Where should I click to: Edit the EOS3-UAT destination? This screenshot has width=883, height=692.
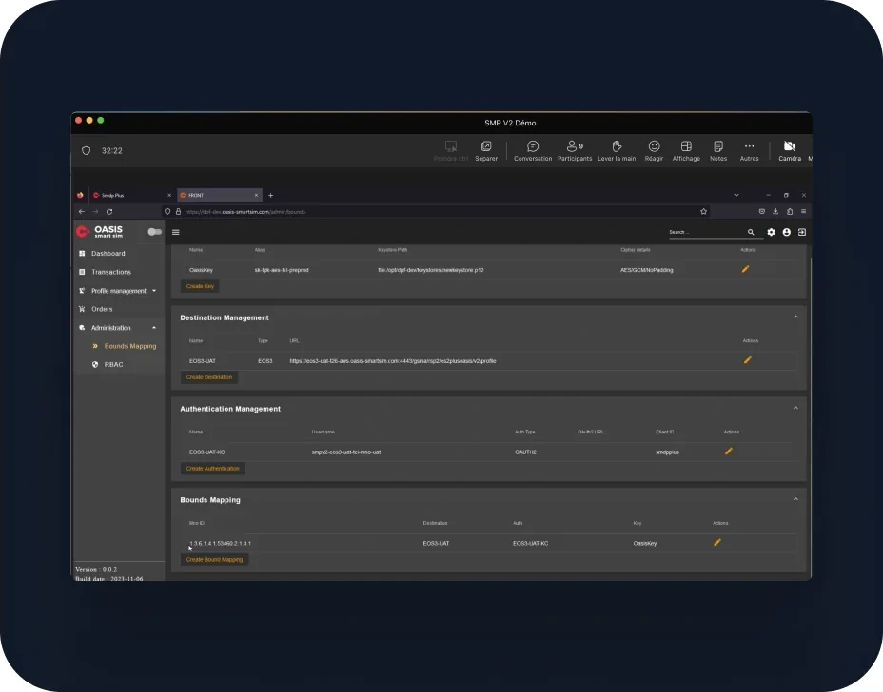click(x=747, y=360)
